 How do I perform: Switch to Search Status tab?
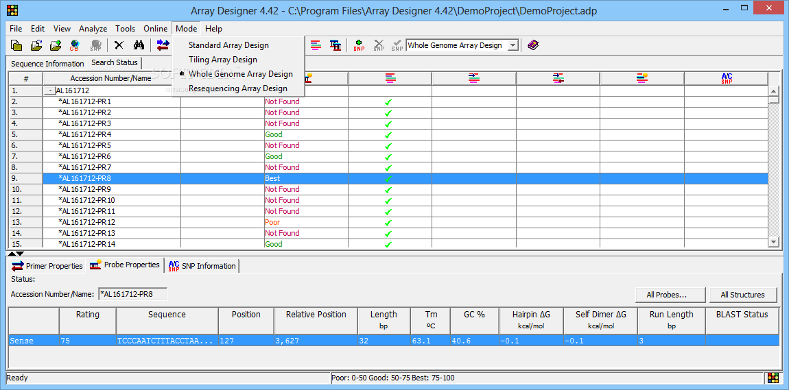[114, 63]
